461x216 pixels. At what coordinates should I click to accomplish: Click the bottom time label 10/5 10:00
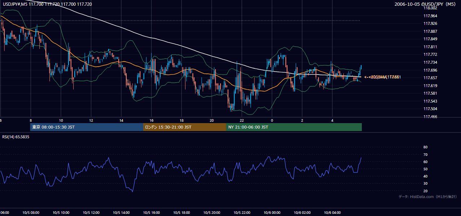click(61, 212)
